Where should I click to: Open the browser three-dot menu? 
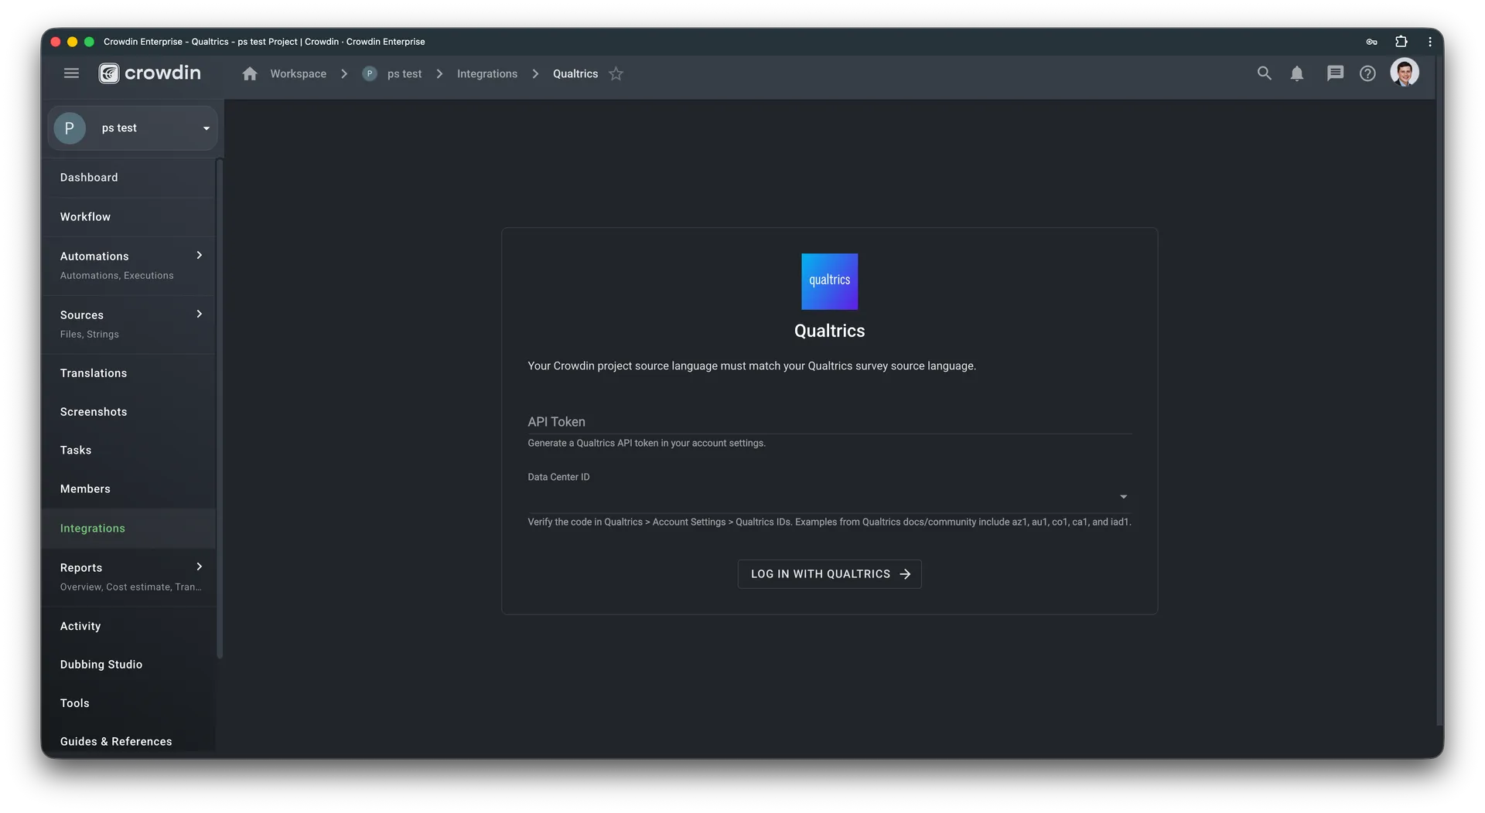[1430, 42]
